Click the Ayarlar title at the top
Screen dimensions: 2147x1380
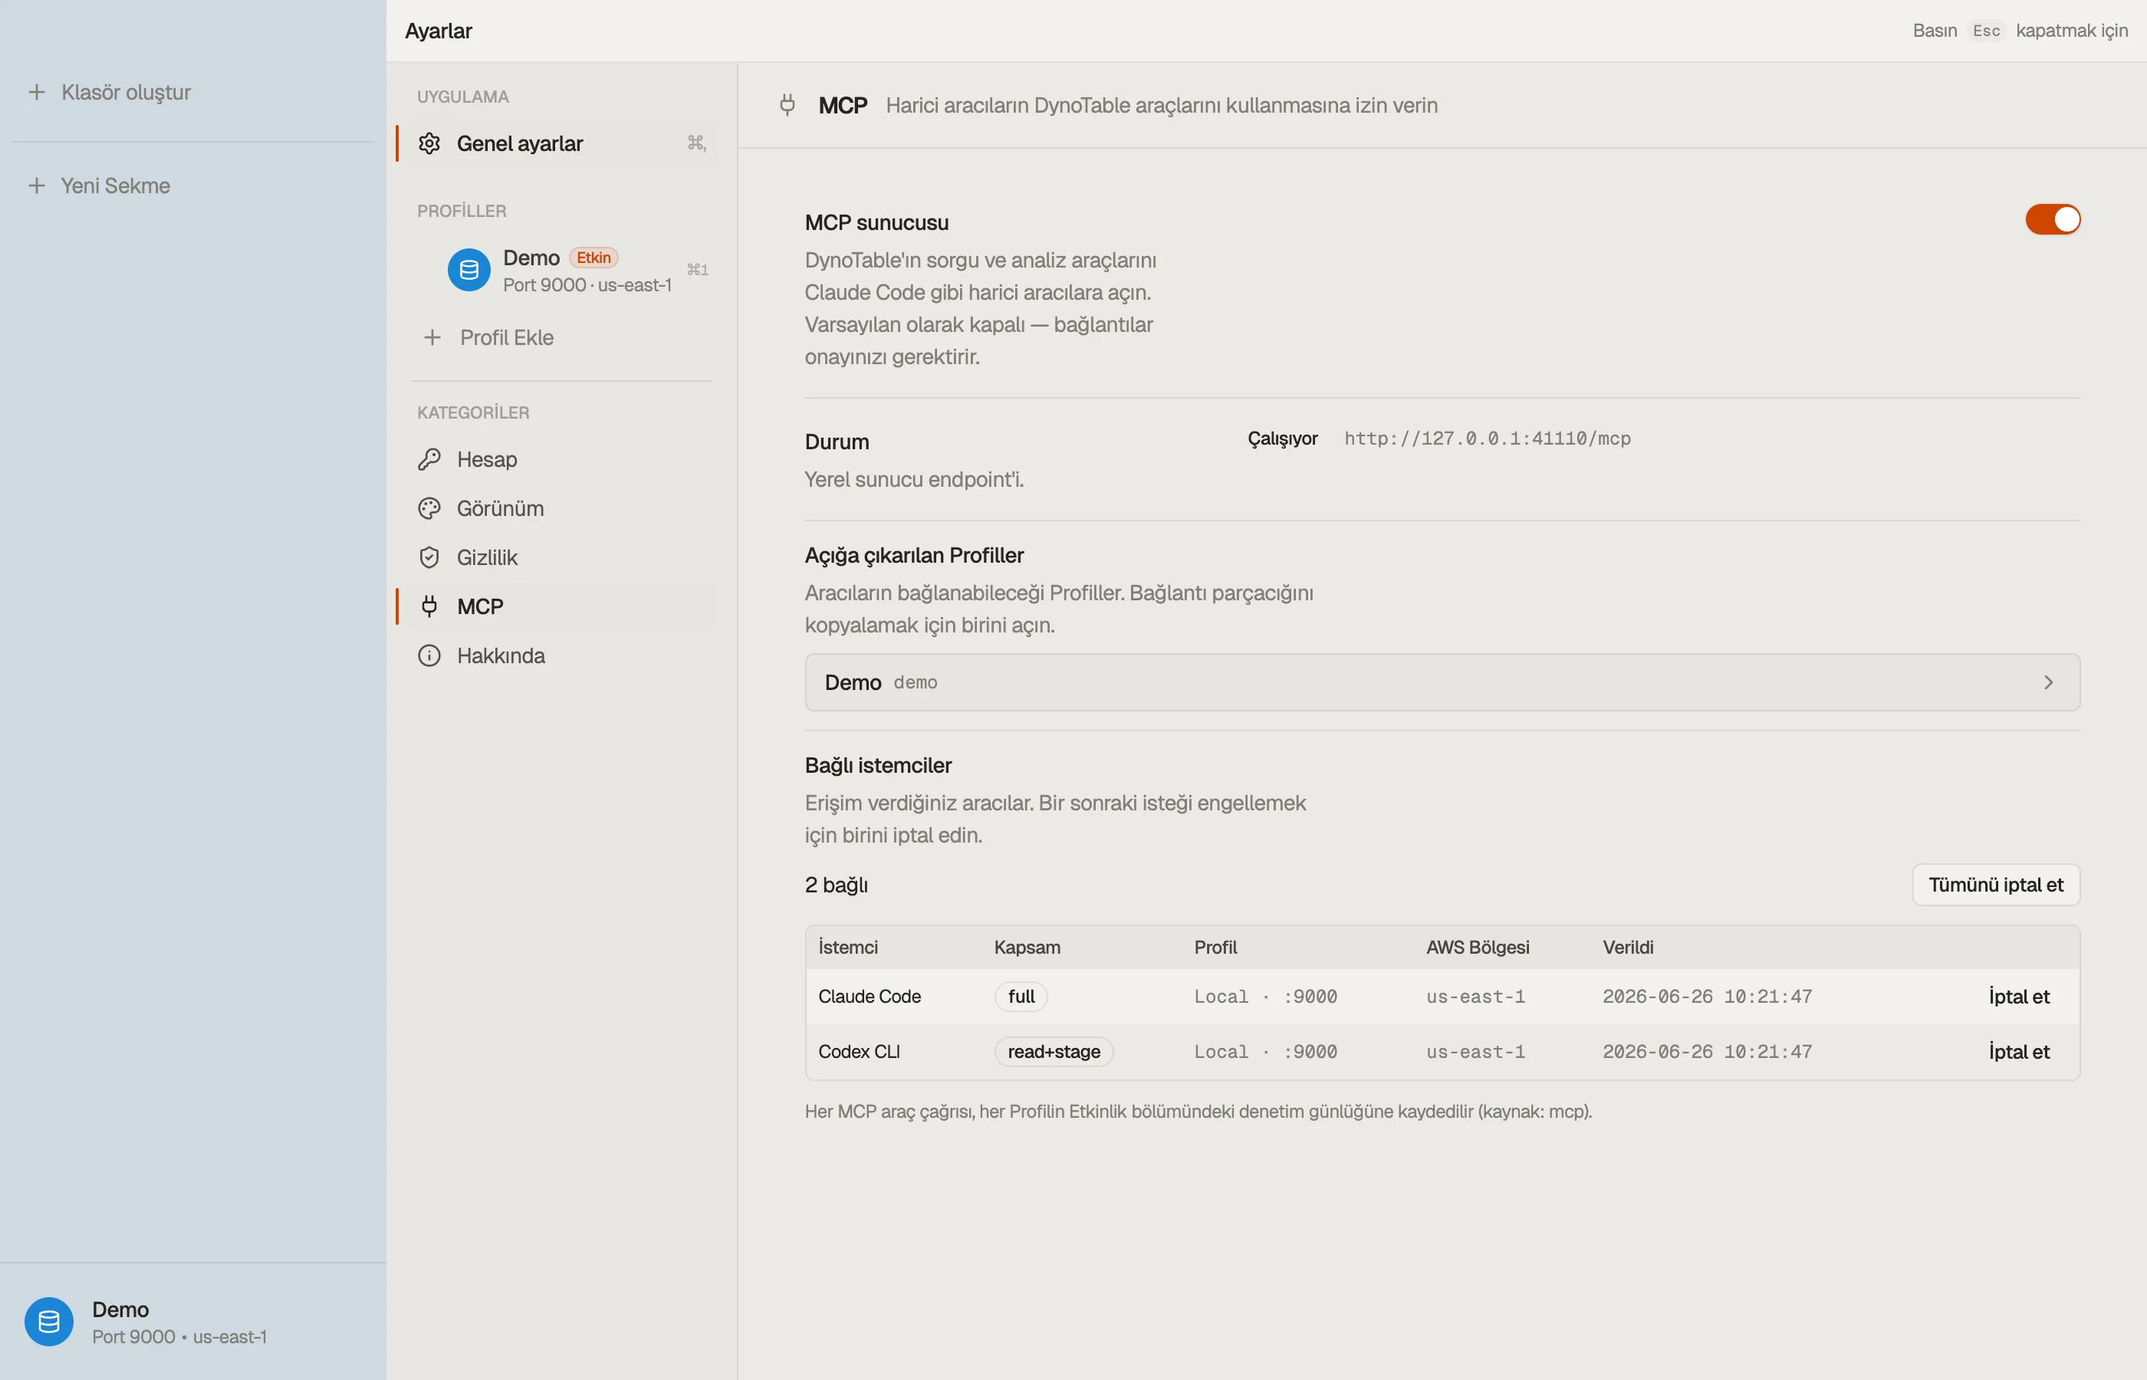click(438, 31)
